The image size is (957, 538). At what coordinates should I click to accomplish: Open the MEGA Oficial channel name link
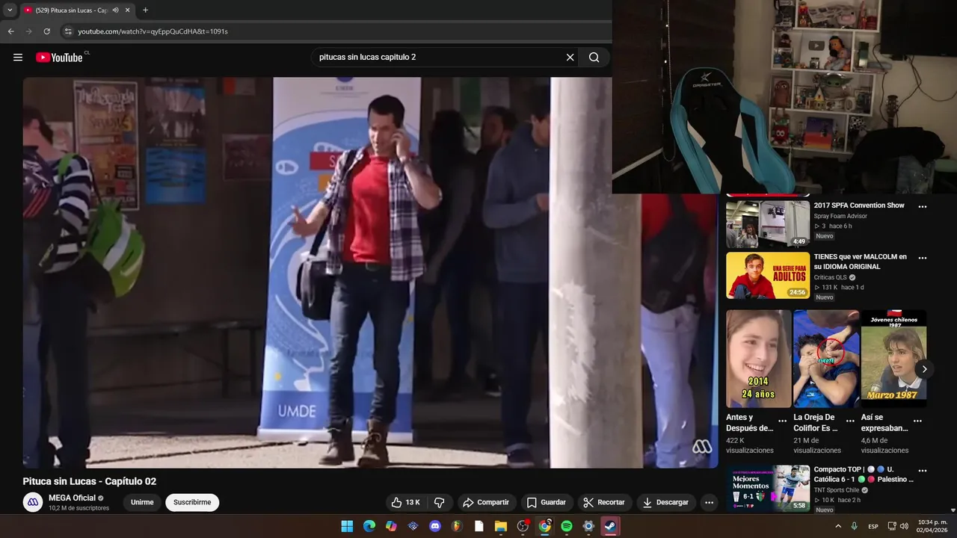point(72,498)
